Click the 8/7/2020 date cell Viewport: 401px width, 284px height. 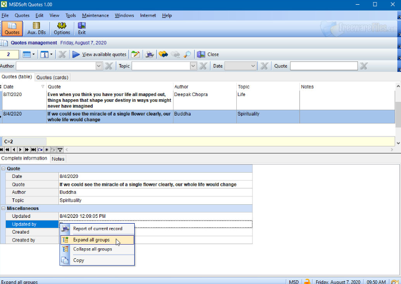tap(24, 100)
